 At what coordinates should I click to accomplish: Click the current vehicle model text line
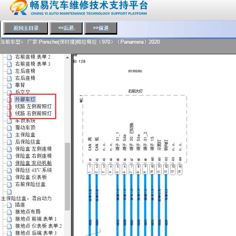click(80, 42)
